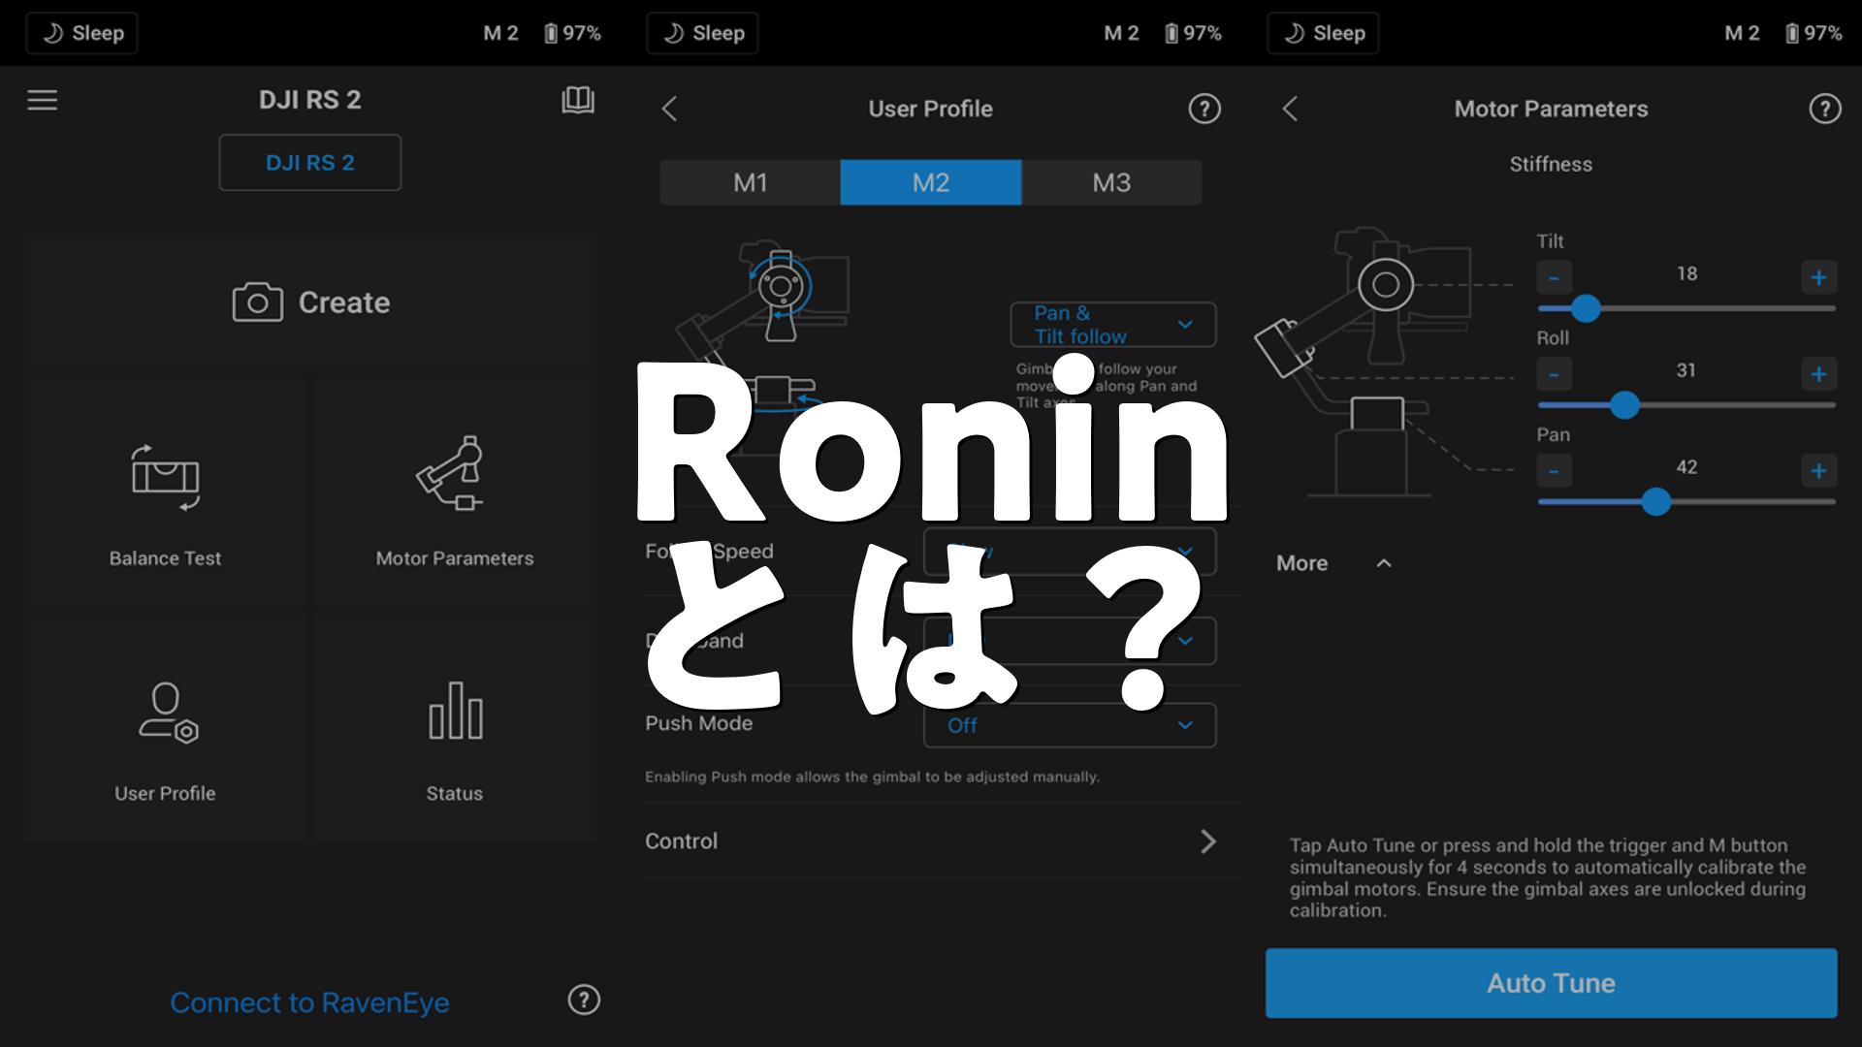This screenshot has height=1047, width=1862.
Task: Open the Follow Speed dropdown
Action: click(x=1070, y=552)
